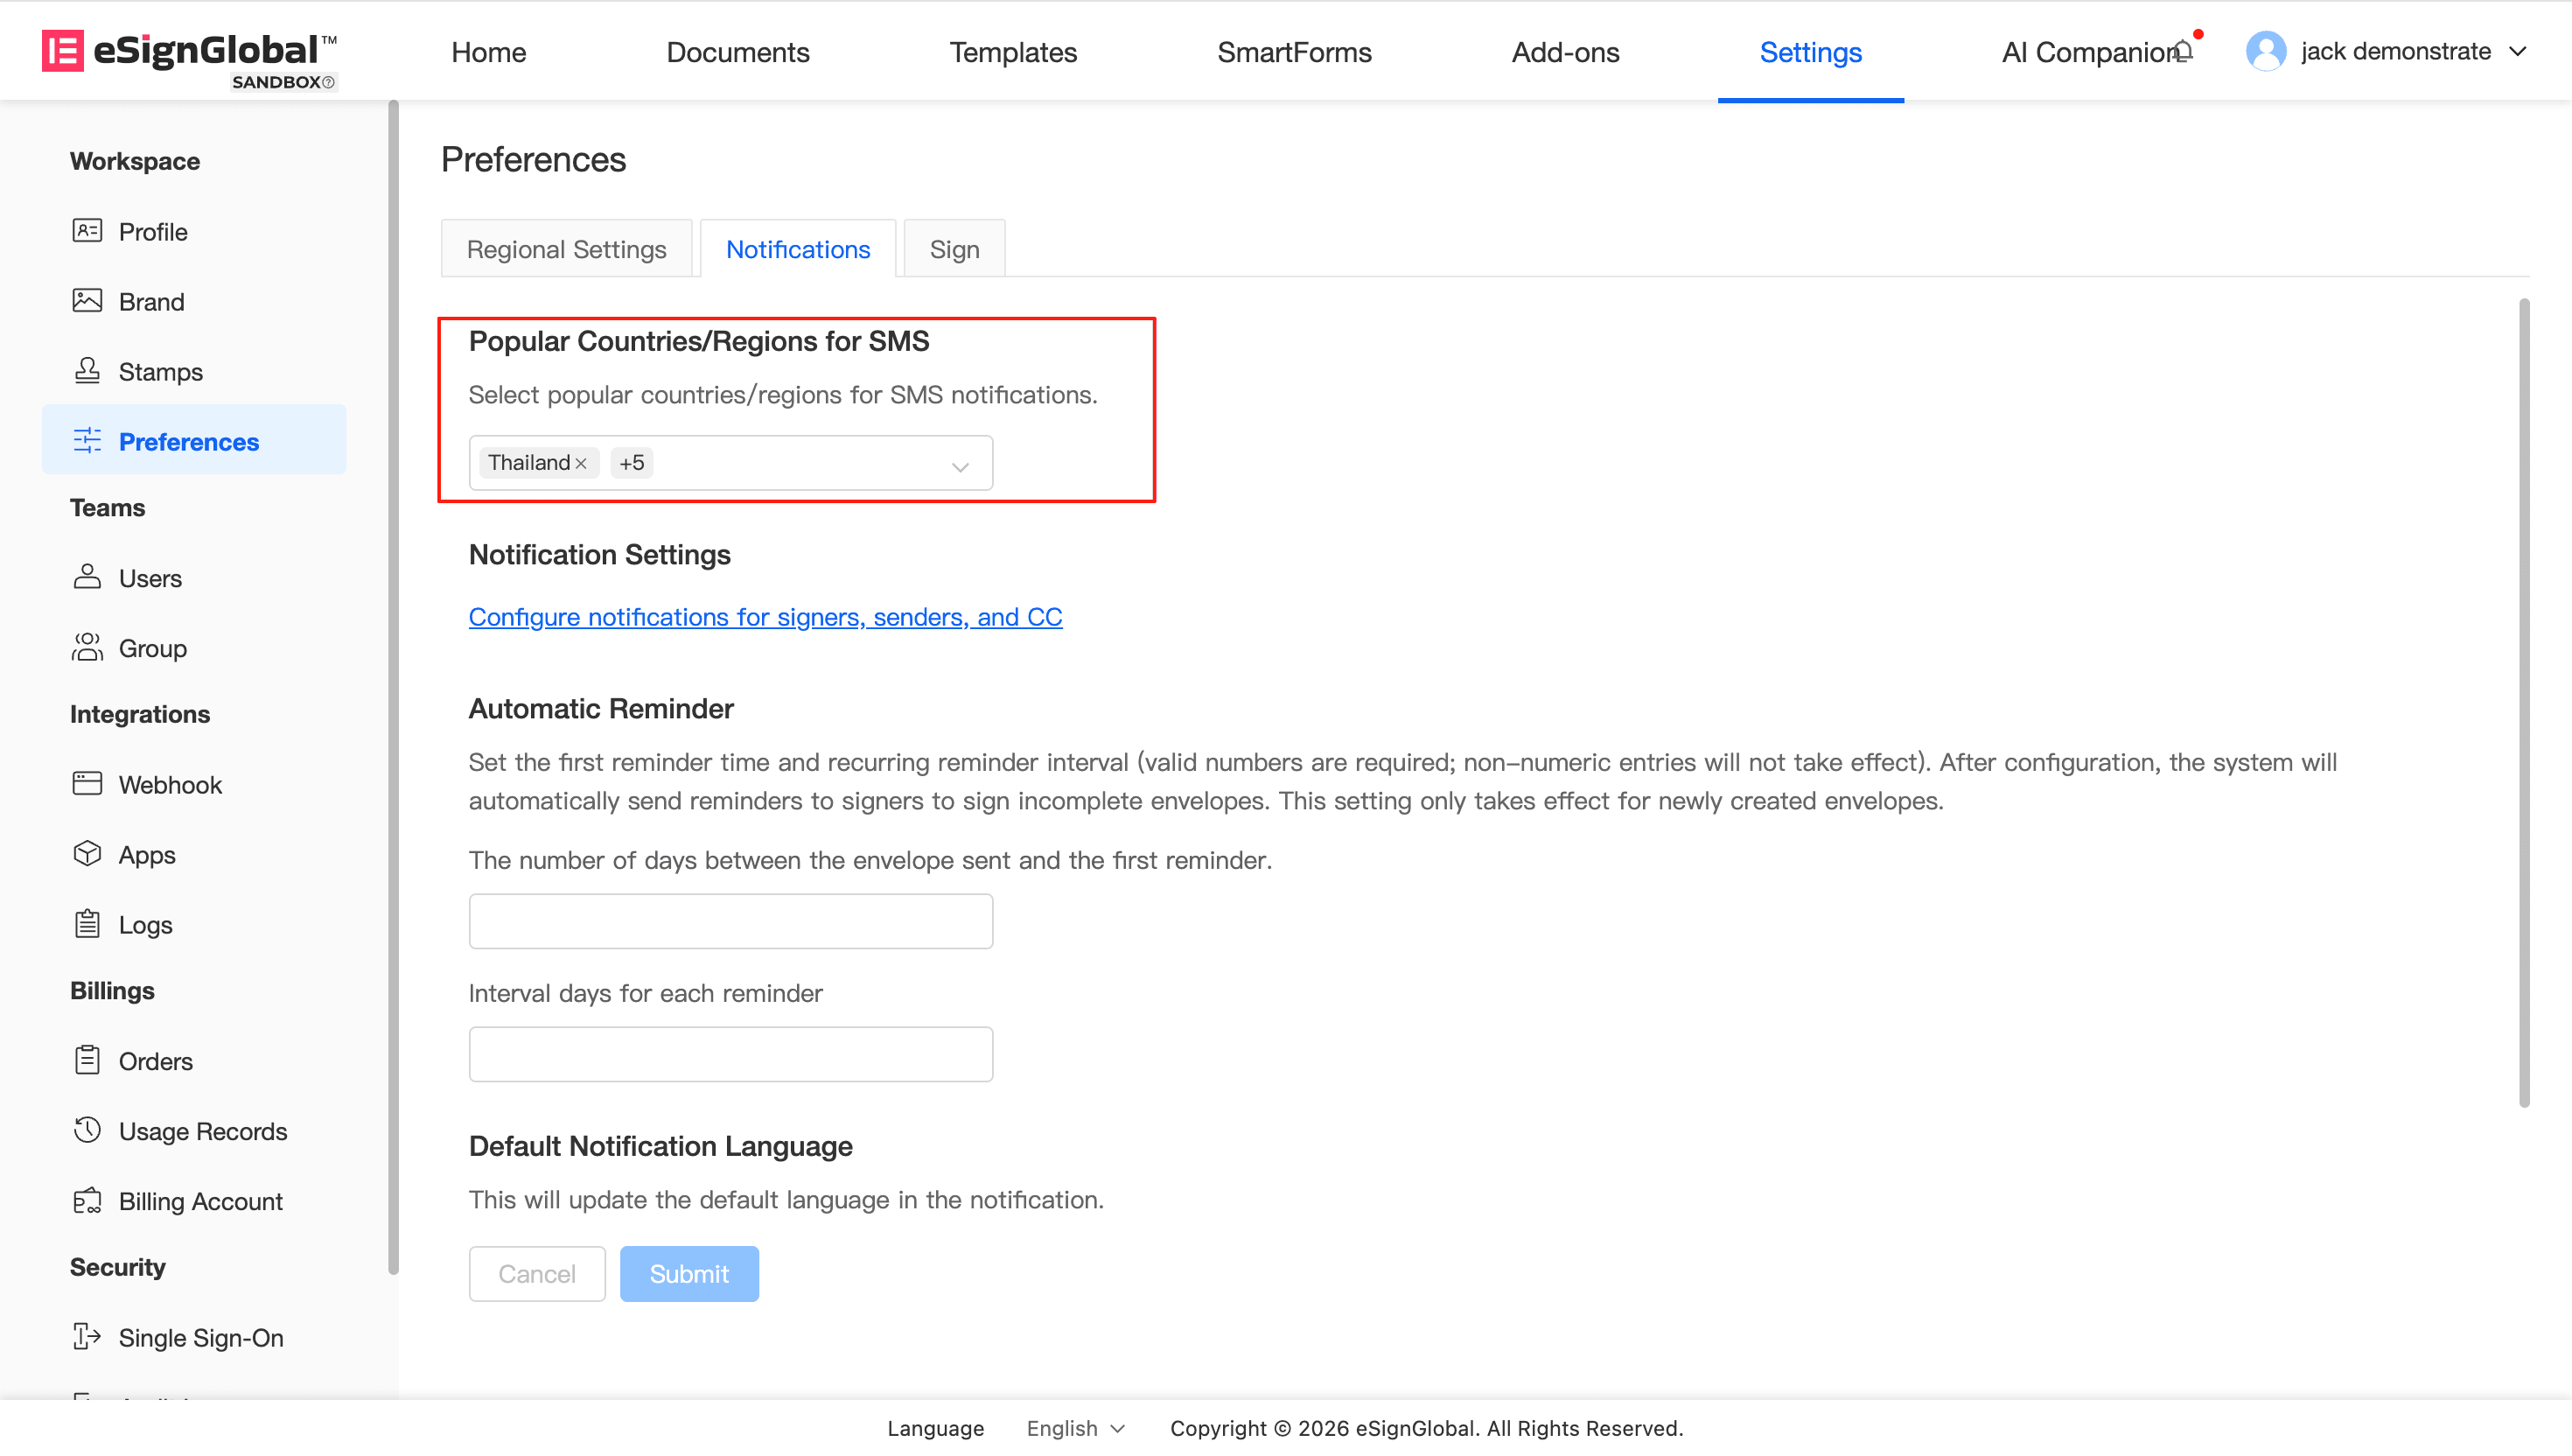The image size is (2572, 1456).
Task: Click the user avatar icon
Action: coord(2265,51)
